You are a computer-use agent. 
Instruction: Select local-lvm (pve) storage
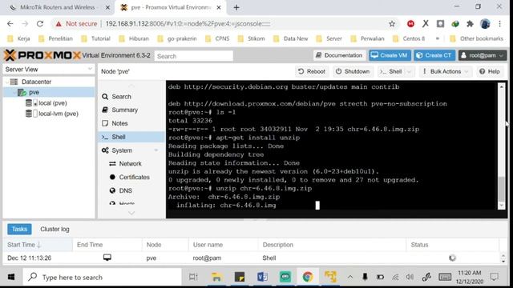tap(59, 114)
